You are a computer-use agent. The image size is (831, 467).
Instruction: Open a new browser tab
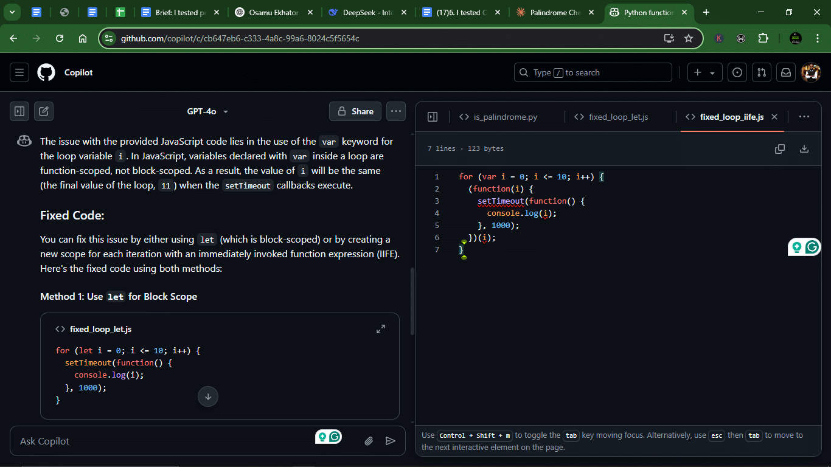[706, 12]
